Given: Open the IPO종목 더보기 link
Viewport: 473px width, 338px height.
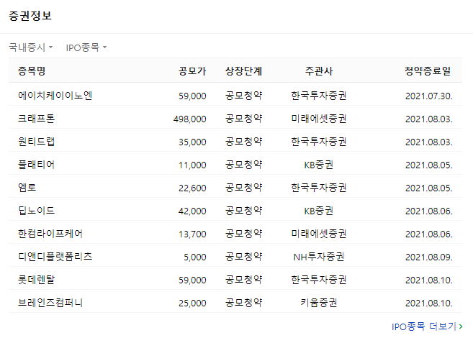Looking at the screenshot, I should (x=427, y=326).
